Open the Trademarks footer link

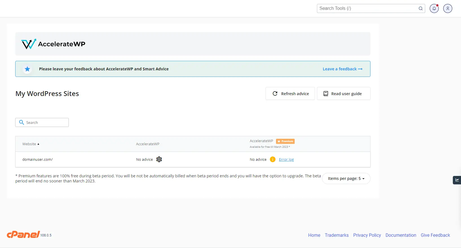pos(337,235)
